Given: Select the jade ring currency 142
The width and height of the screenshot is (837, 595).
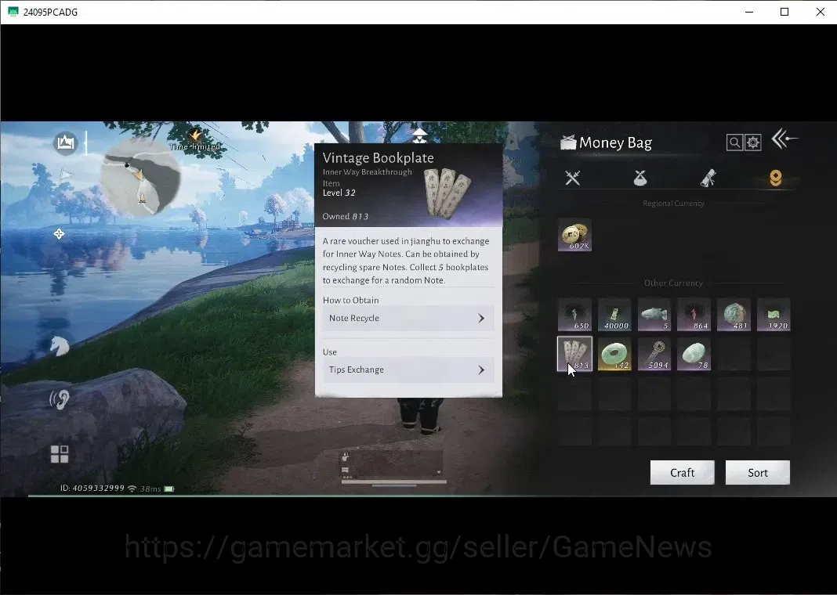Looking at the screenshot, I should click(614, 354).
